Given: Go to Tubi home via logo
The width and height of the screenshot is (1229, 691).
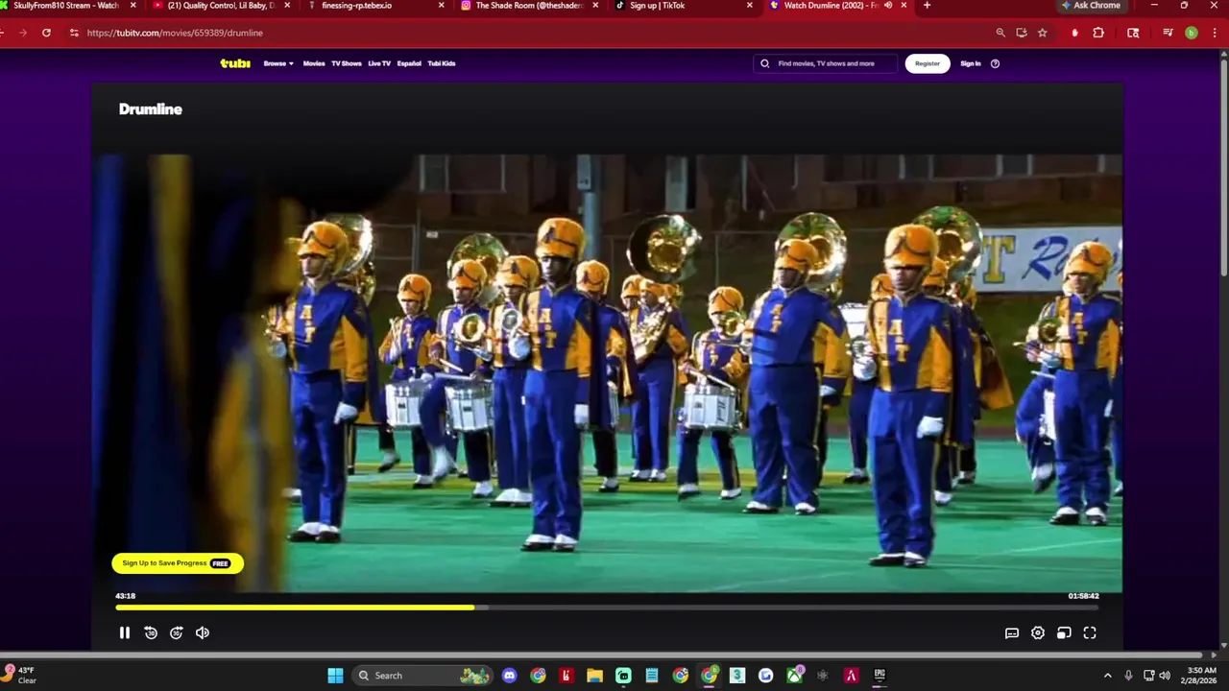Looking at the screenshot, I should (x=235, y=63).
